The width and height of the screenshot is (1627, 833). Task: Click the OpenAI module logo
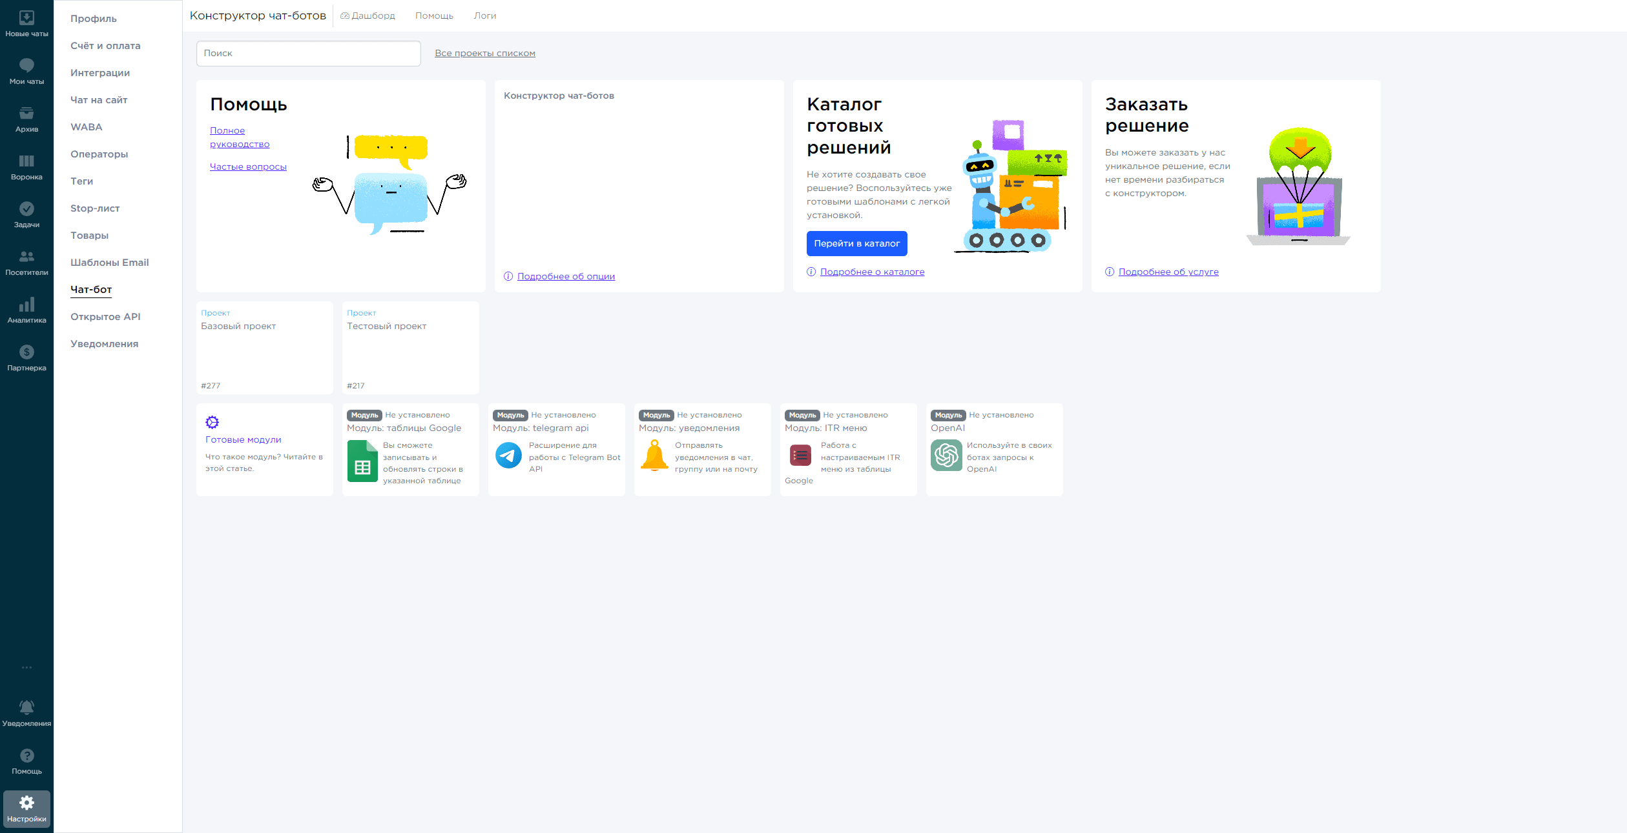(x=946, y=456)
